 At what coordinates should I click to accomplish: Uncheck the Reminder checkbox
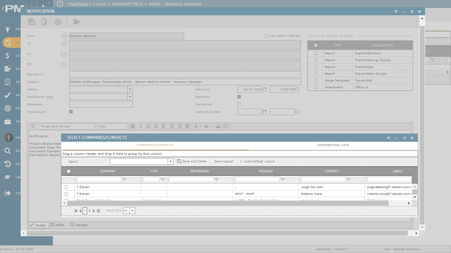tap(239, 97)
